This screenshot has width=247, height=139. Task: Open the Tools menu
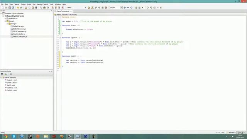[51, 4]
